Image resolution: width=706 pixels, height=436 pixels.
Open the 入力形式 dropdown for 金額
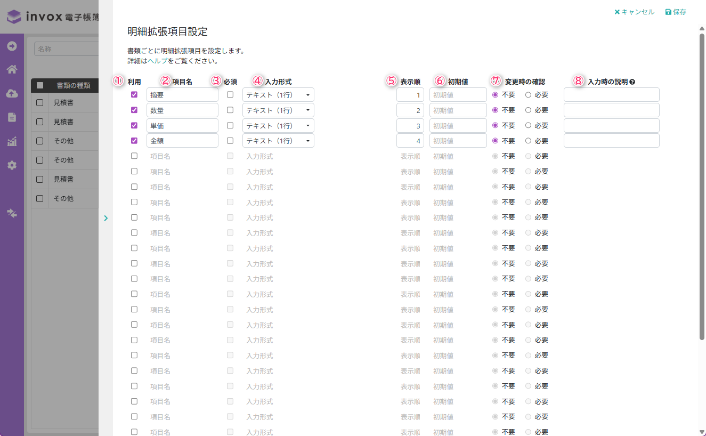tap(278, 141)
